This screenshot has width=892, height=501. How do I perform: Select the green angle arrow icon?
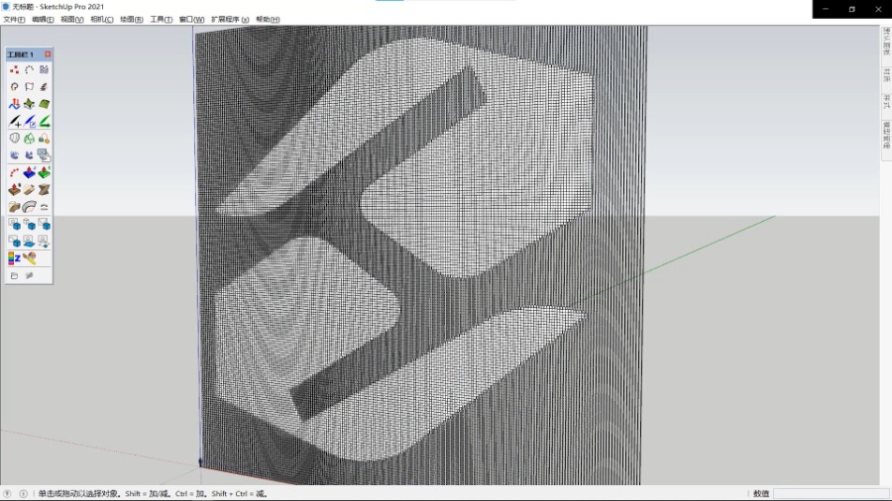44,121
